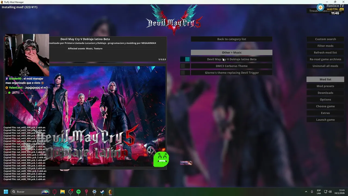This screenshot has height=196, width=348.
Task: Open File Explorer from the taskbar
Action: (63, 192)
